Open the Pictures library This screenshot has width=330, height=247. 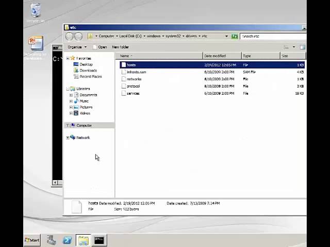point(86,108)
